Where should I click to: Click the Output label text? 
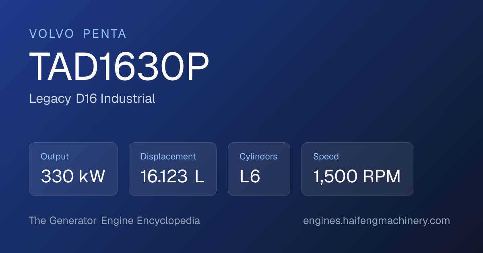pos(55,157)
